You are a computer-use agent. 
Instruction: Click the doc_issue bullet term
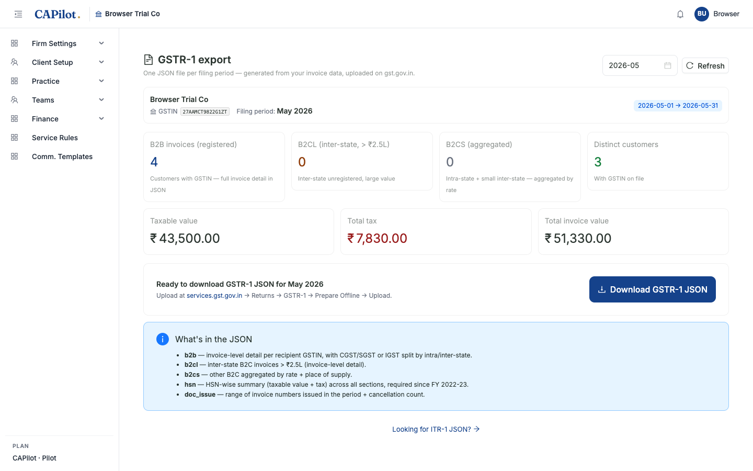pos(200,395)
